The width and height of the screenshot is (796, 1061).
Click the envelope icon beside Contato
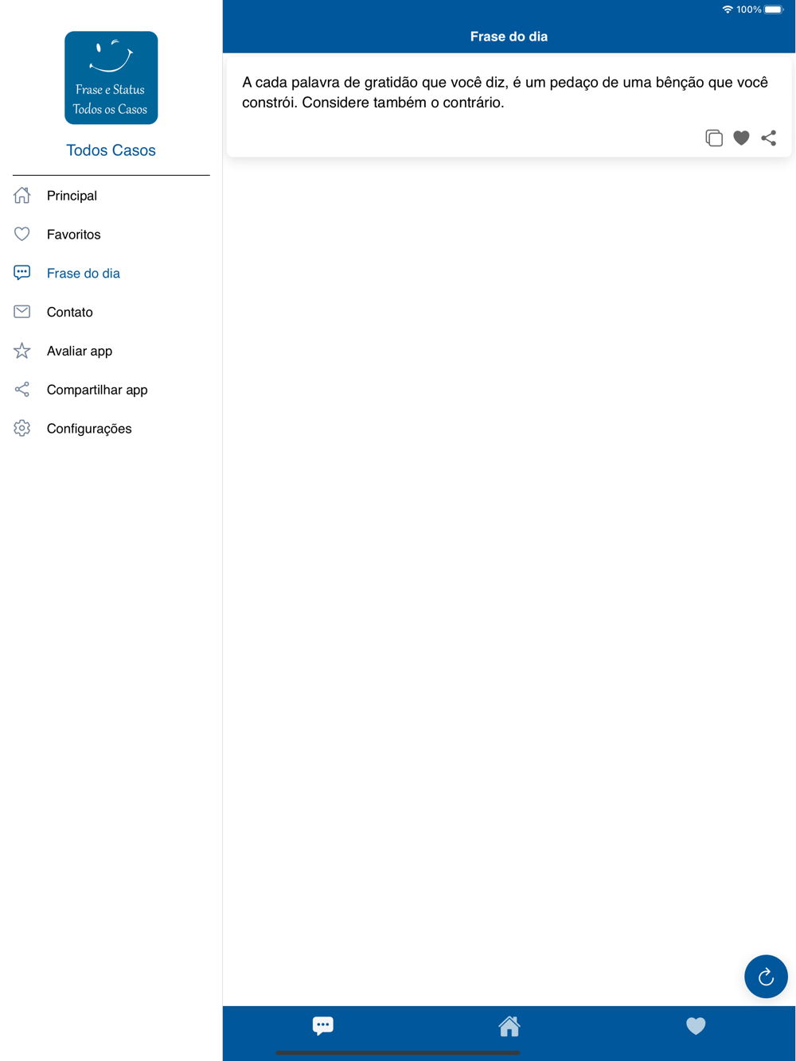(22, 312)
